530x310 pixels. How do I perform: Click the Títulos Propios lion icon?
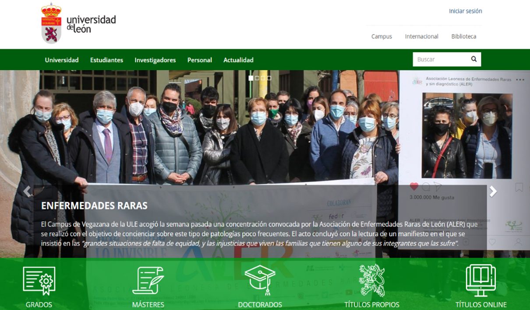371,280
